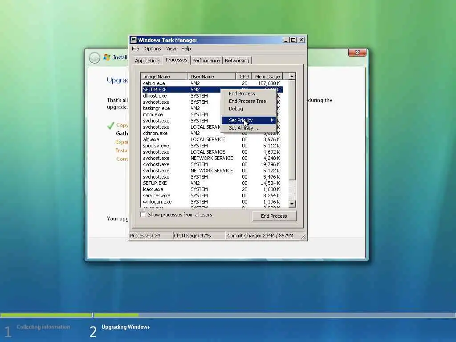This screenshot has height=342, width=456.
Task: Sort by the Mem Usage column header
Action: point(267,77)
